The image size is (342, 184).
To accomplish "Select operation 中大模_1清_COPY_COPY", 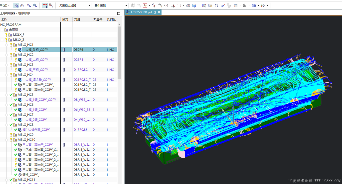I will tap(39, 100).
